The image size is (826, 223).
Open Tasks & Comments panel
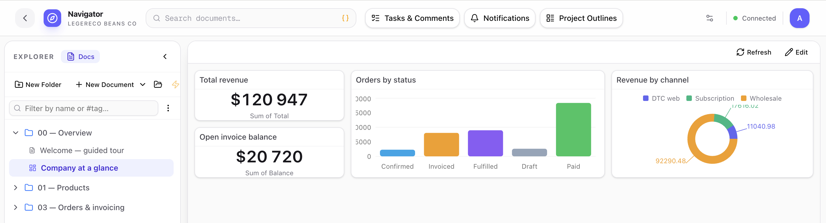coord(412,18)
